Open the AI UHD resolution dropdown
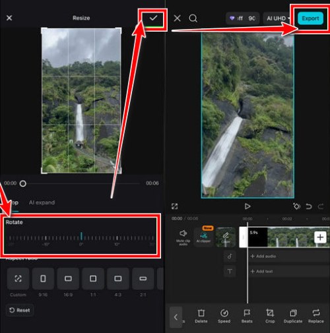The height and width of the screenshot is (333, 330). click(278, 18)
